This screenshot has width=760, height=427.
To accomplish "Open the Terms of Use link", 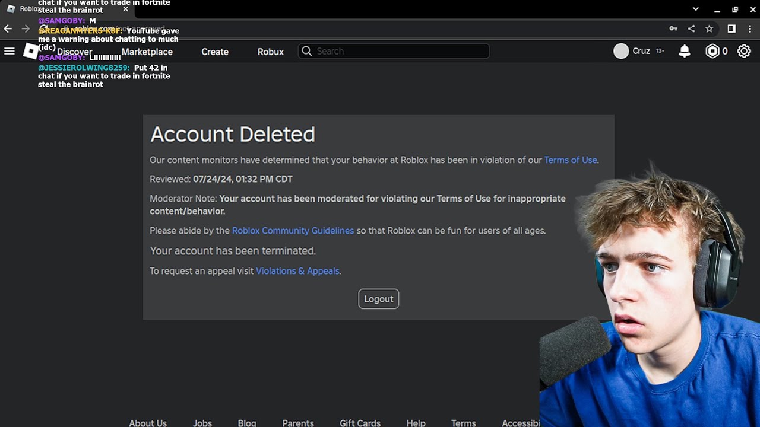I will 571,160.
